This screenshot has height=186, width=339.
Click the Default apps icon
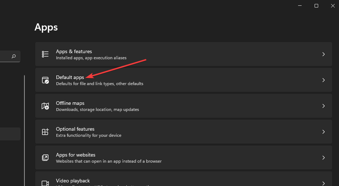pyautogui.click(x=45, y=80)
